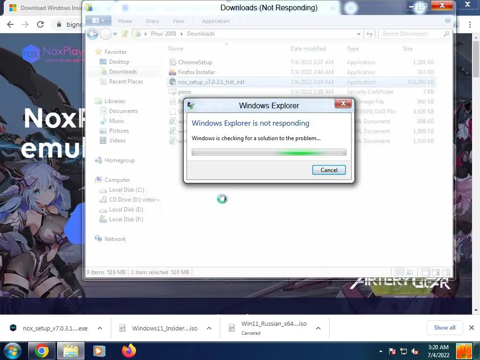Open Local Disk (E:)
The width and height of the screenshot is (480, 360).
point(126,209)
